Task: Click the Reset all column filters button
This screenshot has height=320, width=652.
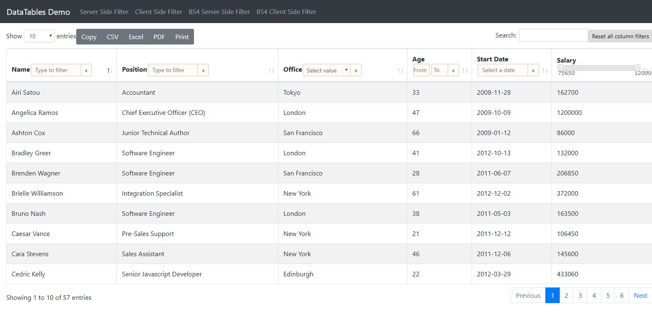Action: 620,36
